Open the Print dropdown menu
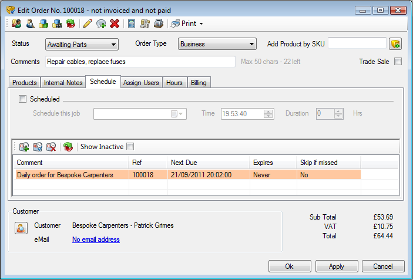Screen dimensions: 413x280 tap(188, 23)
